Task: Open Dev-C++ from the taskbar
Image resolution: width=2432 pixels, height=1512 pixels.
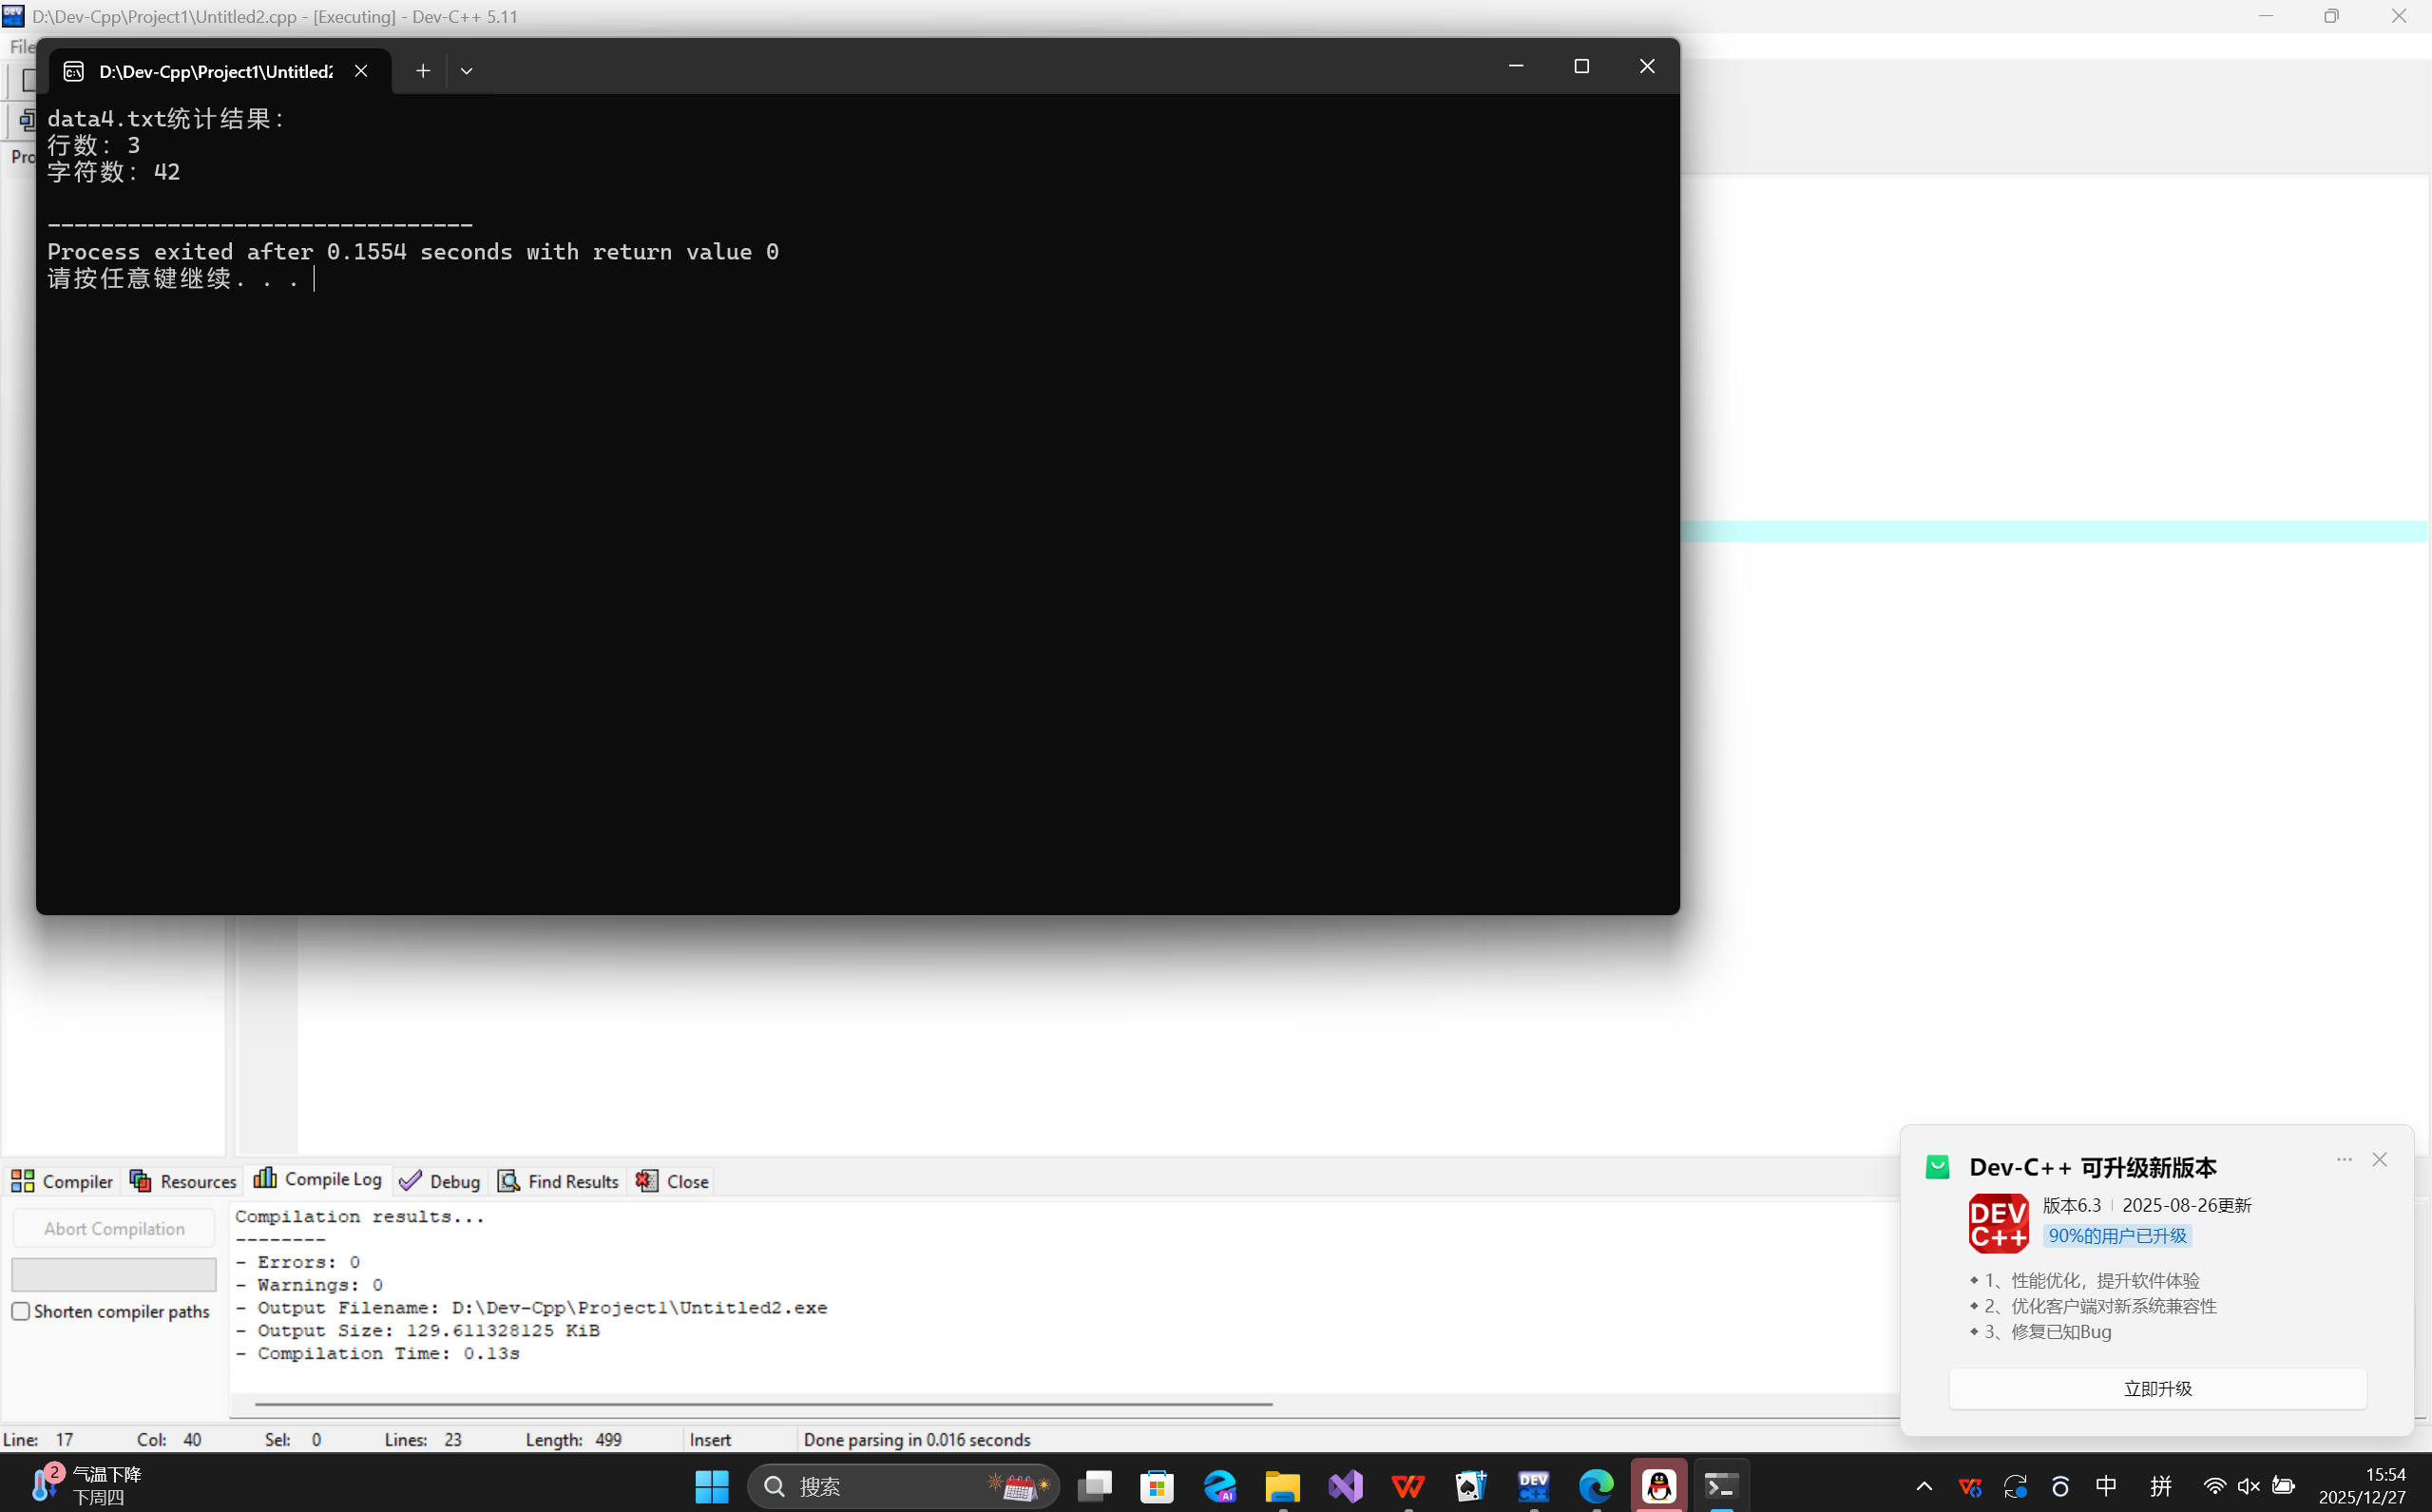Action: pyautogui.click(x=1533, y=1486)
